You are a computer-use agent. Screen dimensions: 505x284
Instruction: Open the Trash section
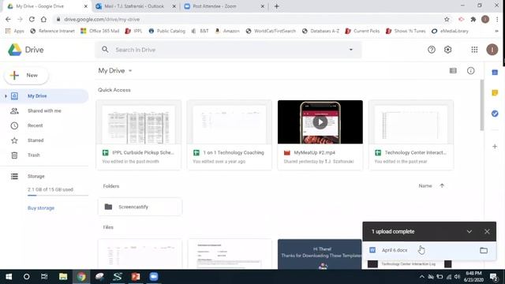click(x=33, y=155)
